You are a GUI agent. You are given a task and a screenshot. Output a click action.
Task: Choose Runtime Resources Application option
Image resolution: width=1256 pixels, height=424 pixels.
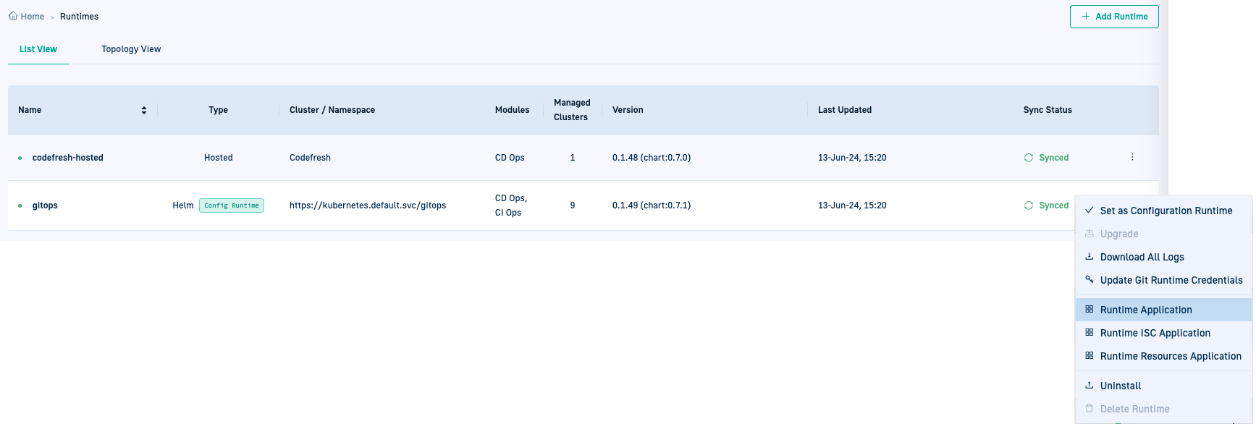pos(1170,356)
